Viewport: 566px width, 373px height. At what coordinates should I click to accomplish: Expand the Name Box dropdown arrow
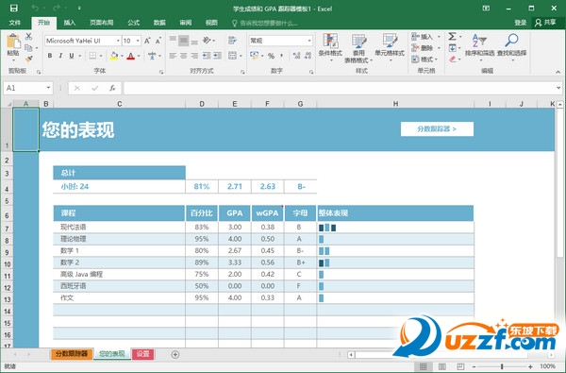click(48, 88)
